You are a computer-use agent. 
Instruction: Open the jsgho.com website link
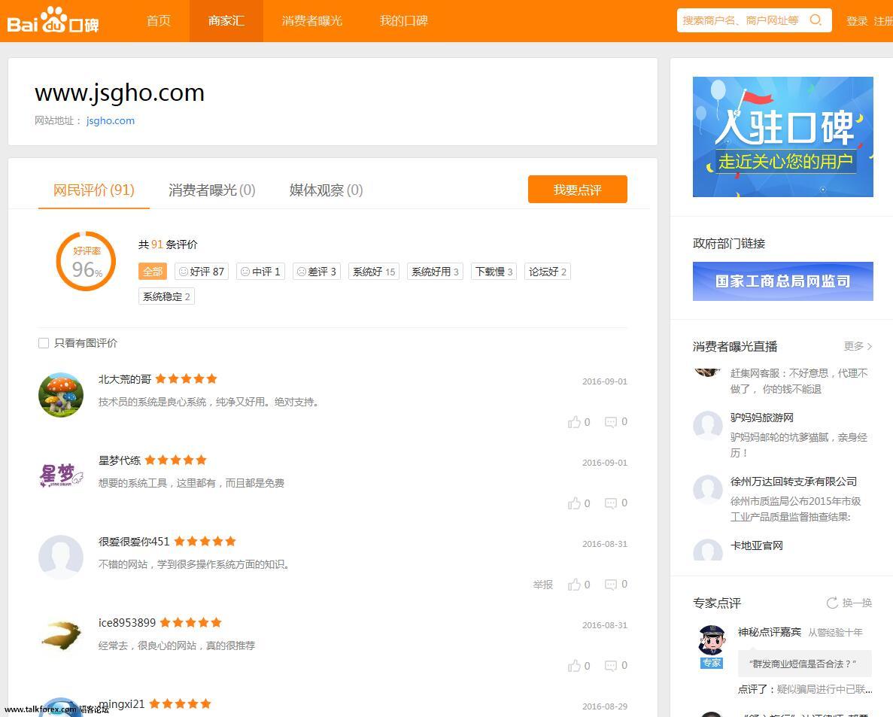[111, 120]
